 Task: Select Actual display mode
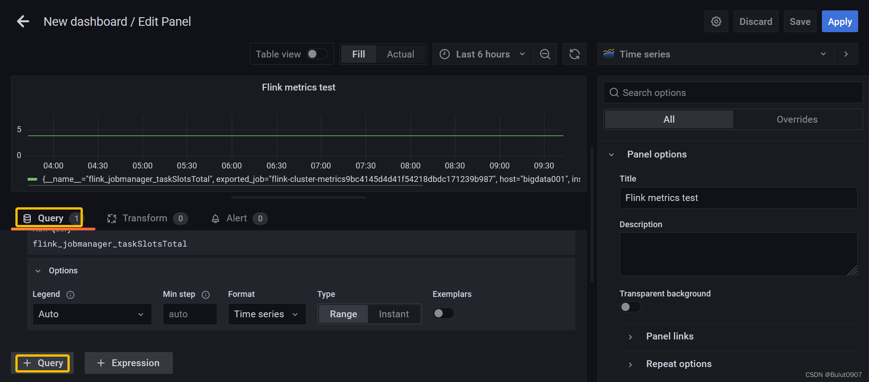click(401, 54)
